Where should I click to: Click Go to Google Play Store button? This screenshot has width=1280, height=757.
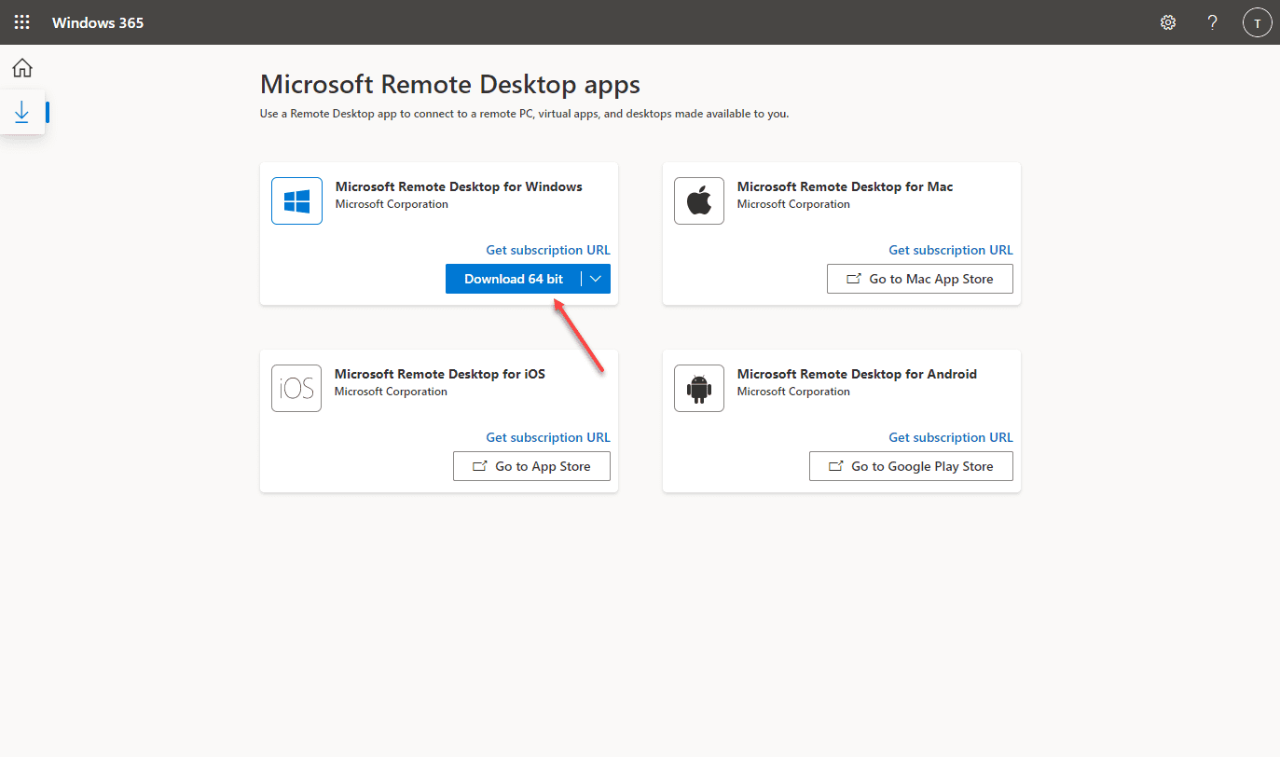(911, 466)
